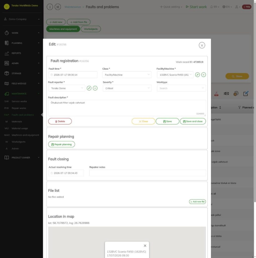Expand the Storage sidebar section

pos(22,73)
